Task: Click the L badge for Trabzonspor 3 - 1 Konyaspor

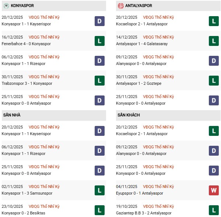Action: coord(99,80)
